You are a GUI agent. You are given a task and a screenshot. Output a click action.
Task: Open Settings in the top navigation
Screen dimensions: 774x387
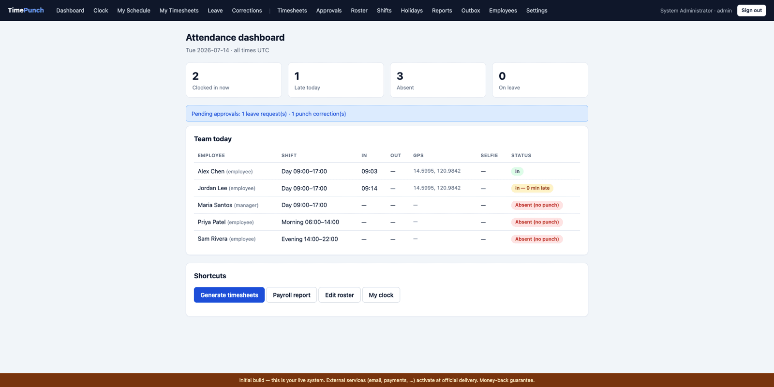(x=536, y=11)
